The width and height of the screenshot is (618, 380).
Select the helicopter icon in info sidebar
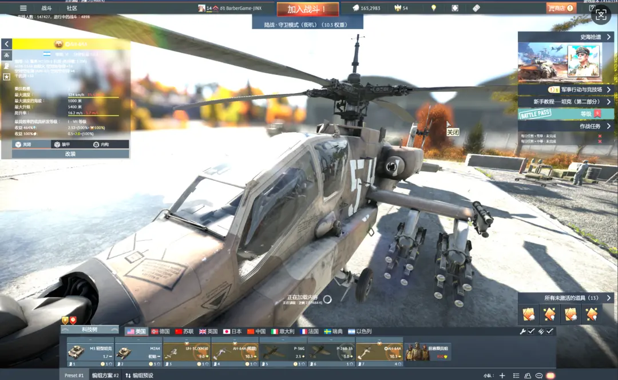pos(7,55)
